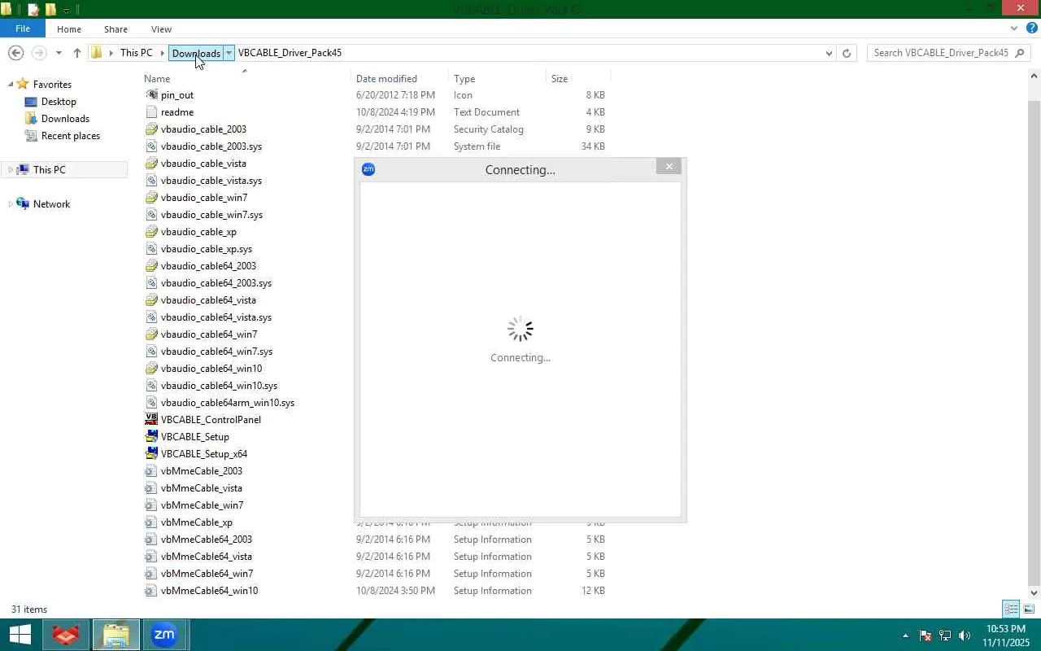1041x651 pixels.
Task: Switch to File Explorer on the taskbar
Action: click(116, 635)
